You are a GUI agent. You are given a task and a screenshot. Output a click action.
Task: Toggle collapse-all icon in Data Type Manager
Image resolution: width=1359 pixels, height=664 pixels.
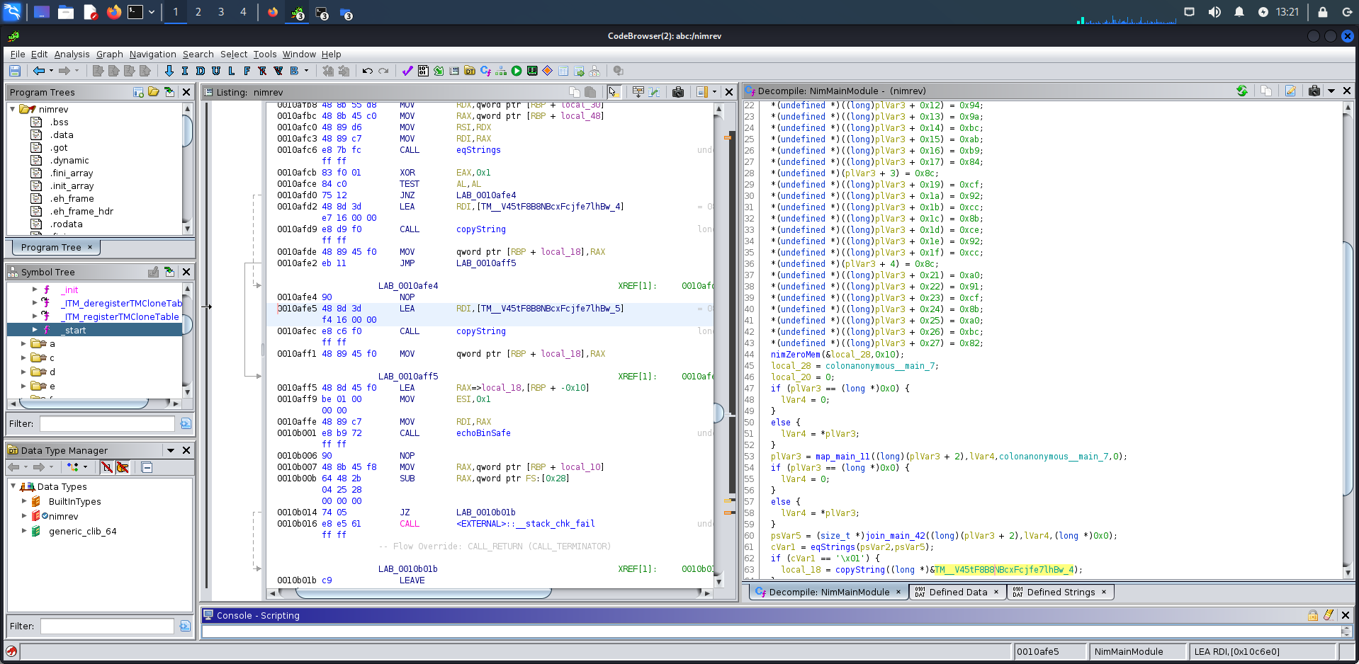coord(147,467)
